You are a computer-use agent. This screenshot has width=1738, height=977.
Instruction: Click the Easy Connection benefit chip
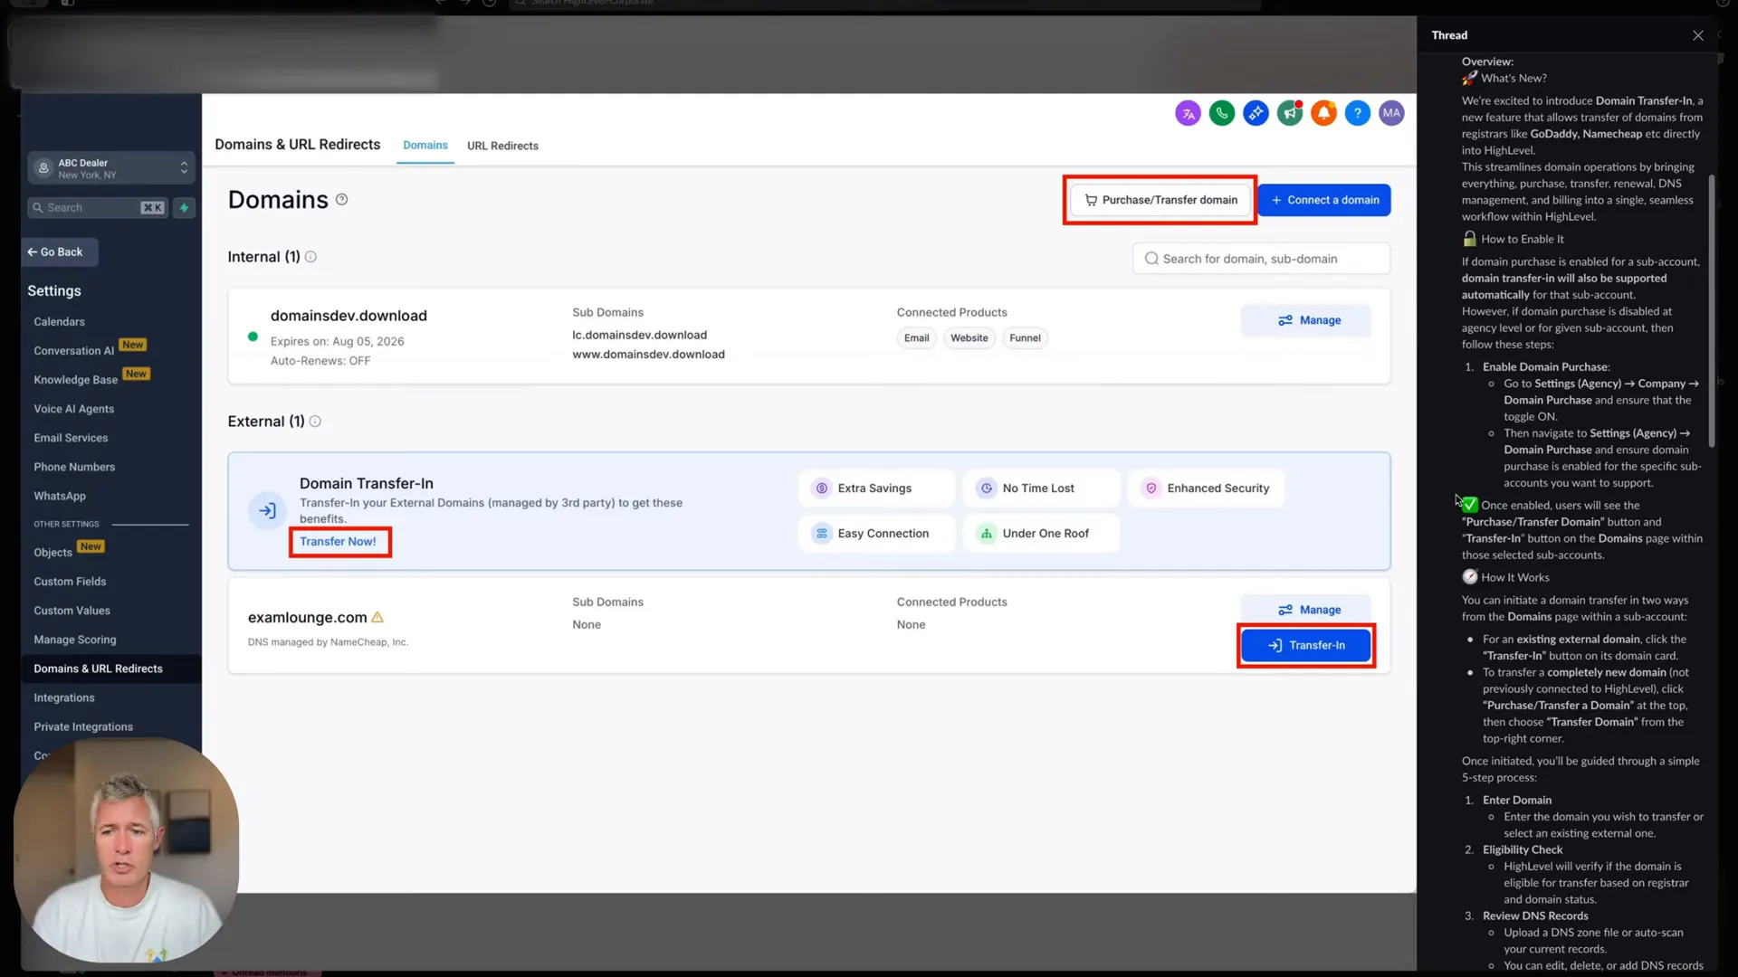pos(876,534)
